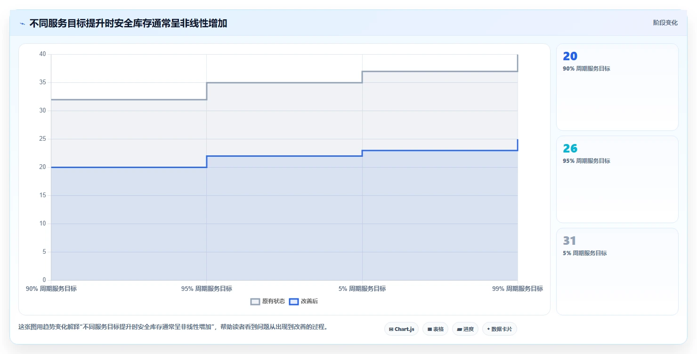Click the 5% 周期服务目标 x-axis label

coord(362,289)
